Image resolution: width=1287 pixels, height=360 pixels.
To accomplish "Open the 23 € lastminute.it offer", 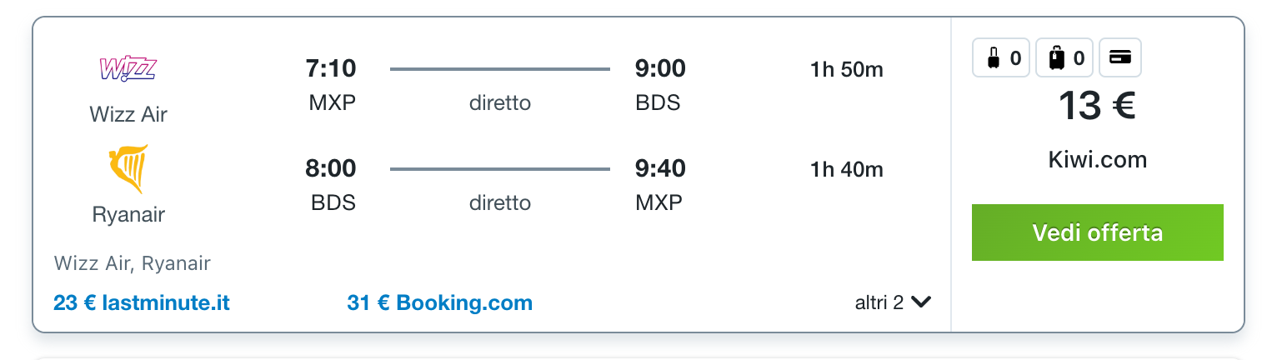I will (142, 302).
